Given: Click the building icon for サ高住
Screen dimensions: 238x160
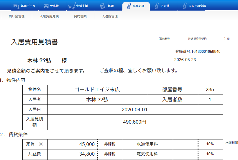Looking at the screenshot, I should [x=46, y=6].
